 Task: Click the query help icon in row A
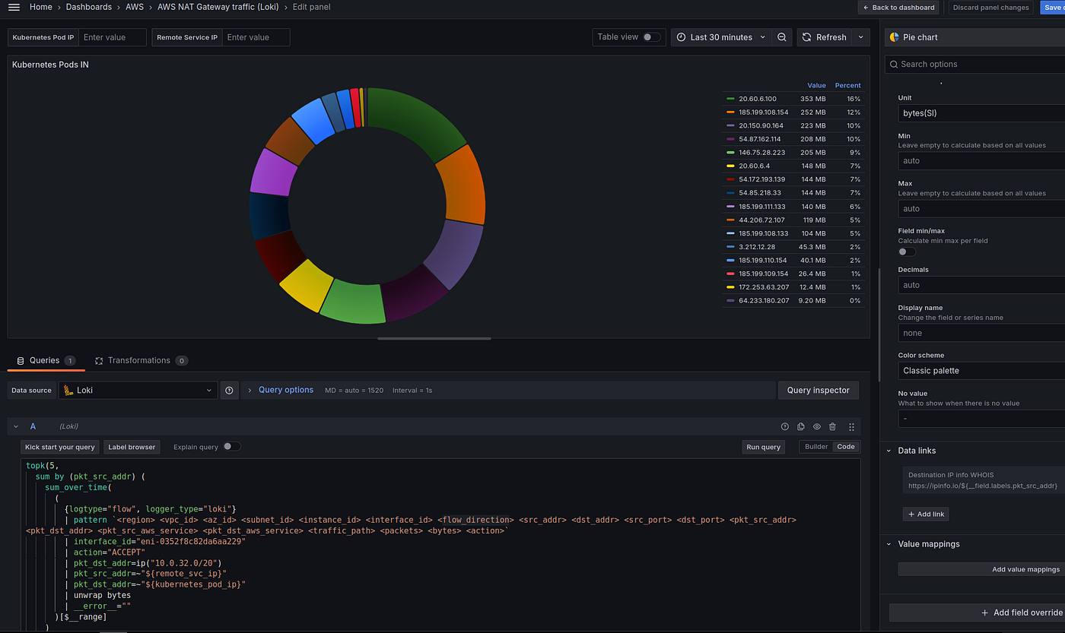pos(785,427)
